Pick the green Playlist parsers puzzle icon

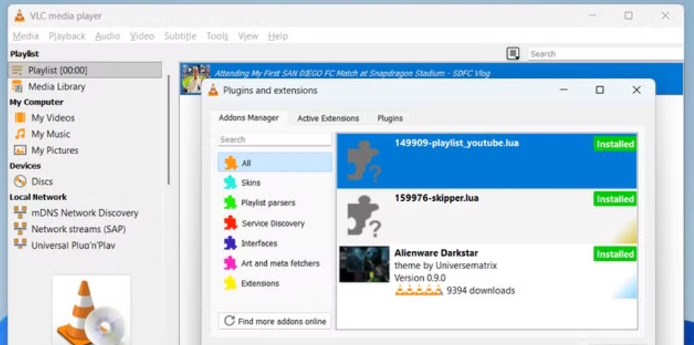tap(231, 202)
